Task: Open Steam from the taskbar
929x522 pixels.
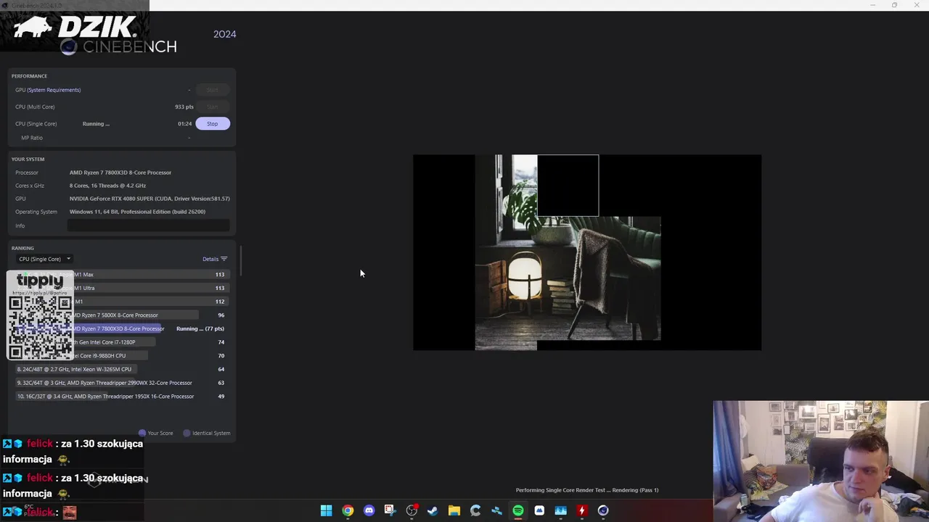Action: [x=433, y=510]
